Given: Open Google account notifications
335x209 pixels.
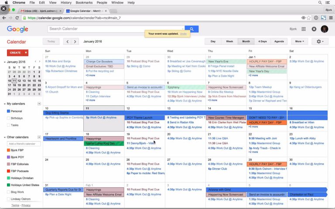Looking at the screenshot, I should click(x=314, y=29).
